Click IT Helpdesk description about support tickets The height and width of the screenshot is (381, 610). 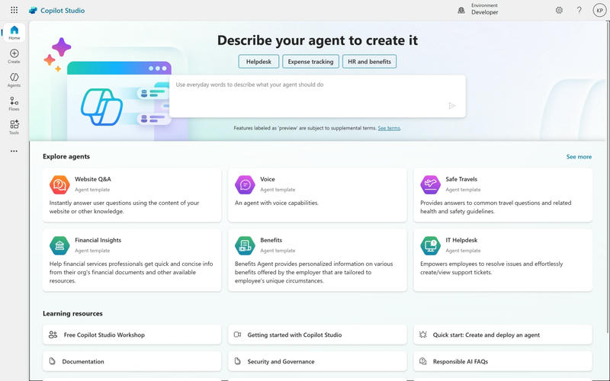pyautogui.click(x=491, y=268)
